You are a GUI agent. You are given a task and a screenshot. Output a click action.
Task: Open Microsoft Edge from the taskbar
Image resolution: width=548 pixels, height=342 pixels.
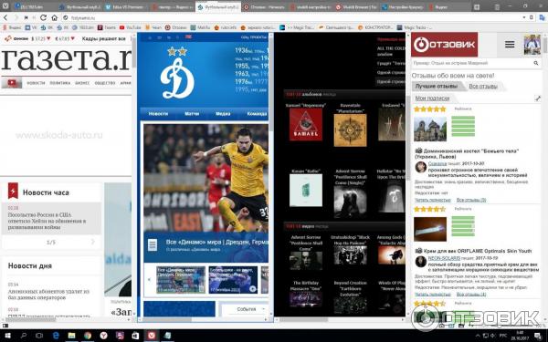click(56, 336)
